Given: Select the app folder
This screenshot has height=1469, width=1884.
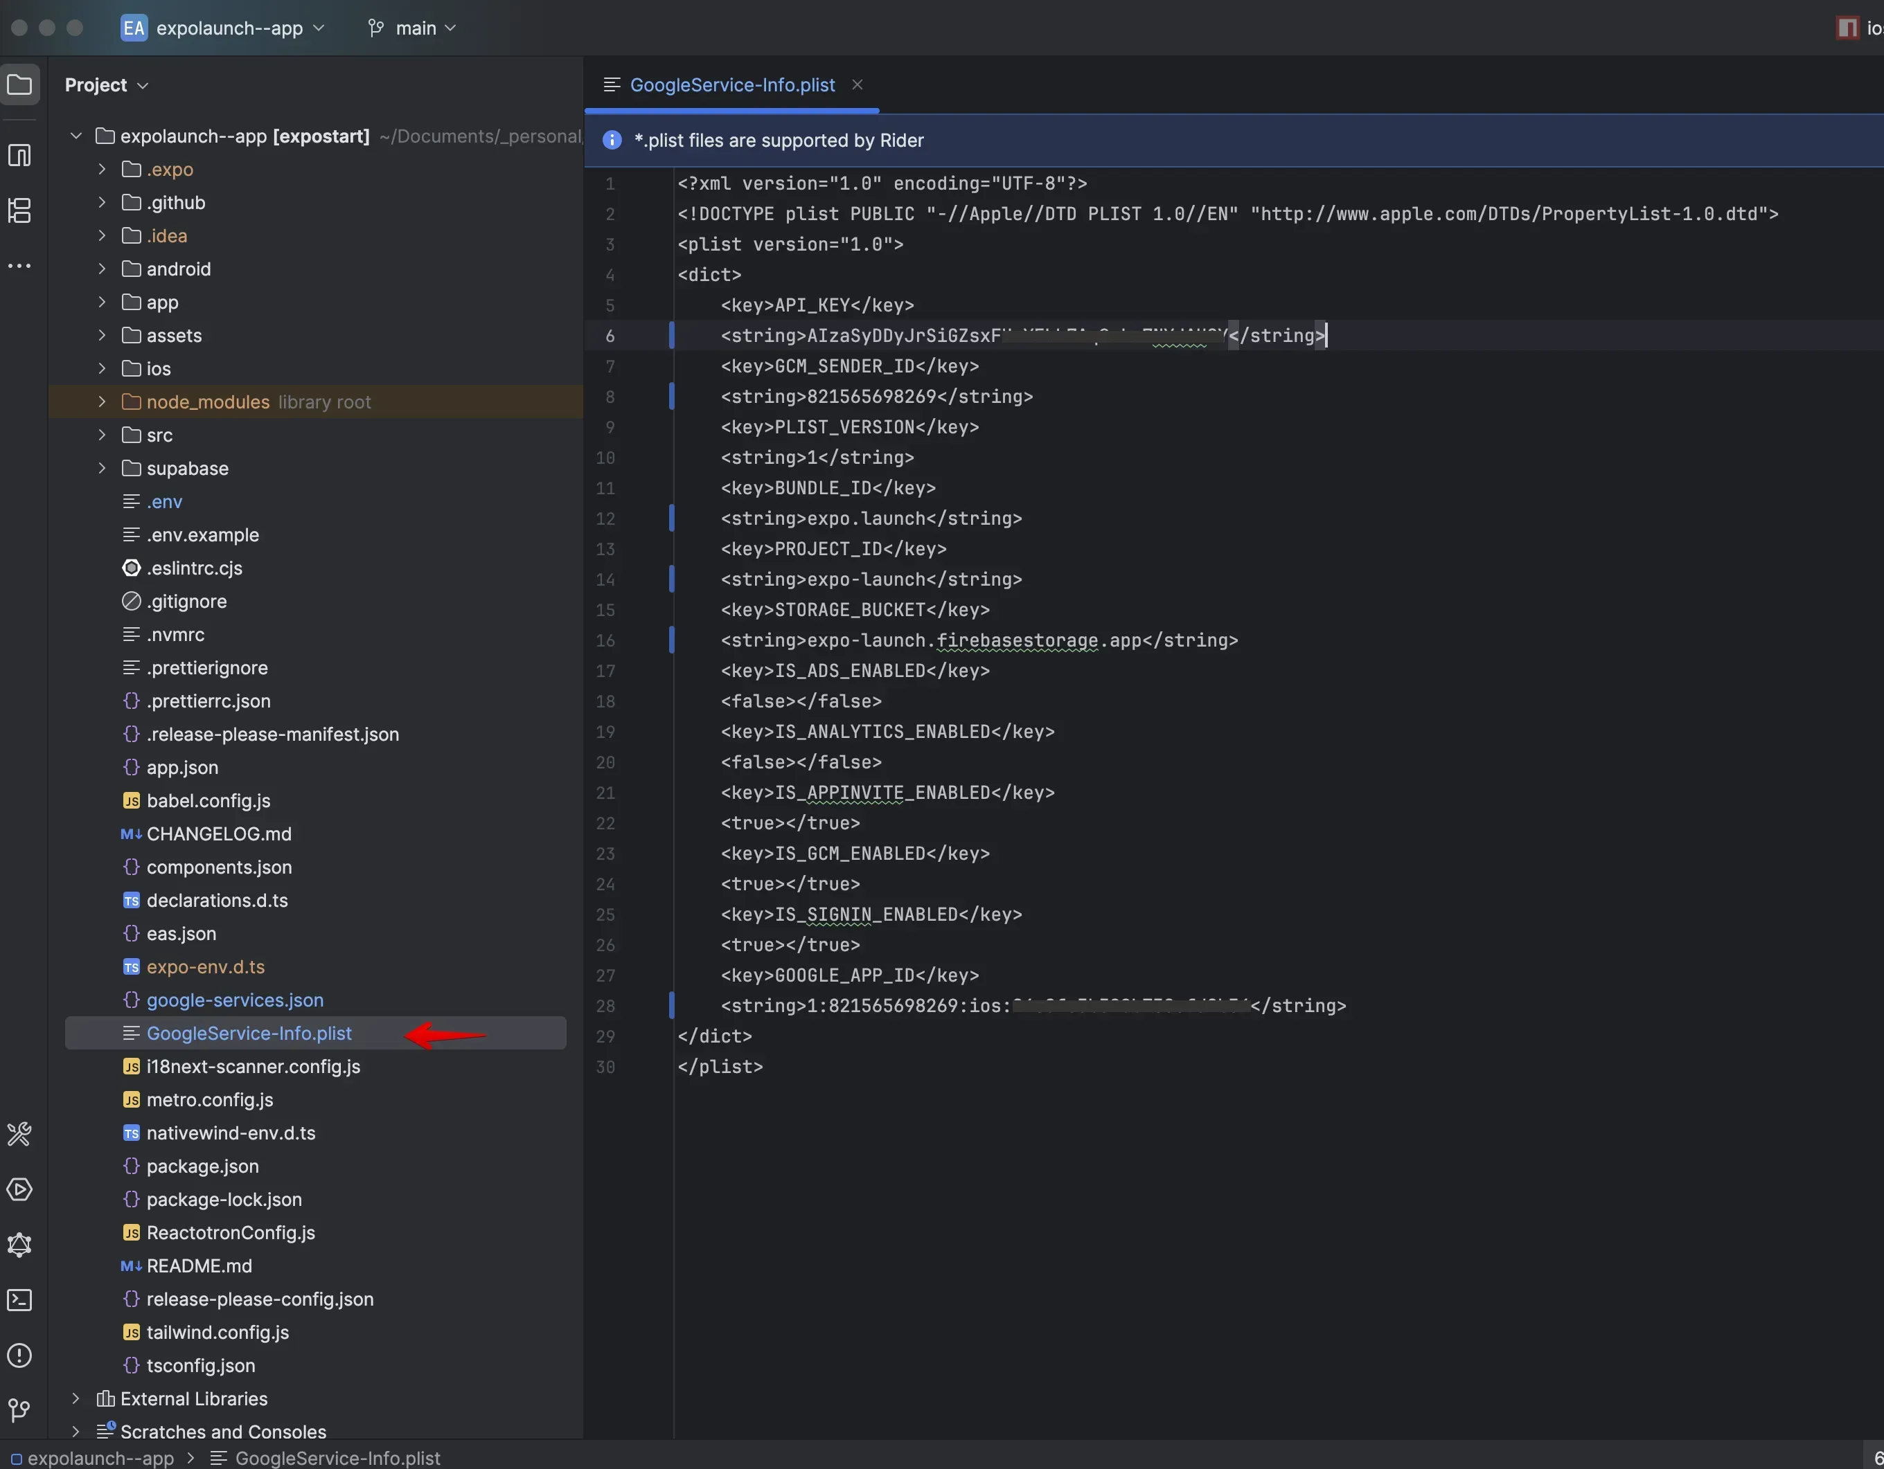Looking at the screenshot, I should (162, 302).
